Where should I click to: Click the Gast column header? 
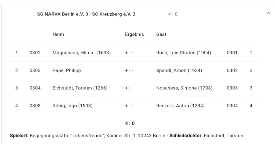pos(161,34)
